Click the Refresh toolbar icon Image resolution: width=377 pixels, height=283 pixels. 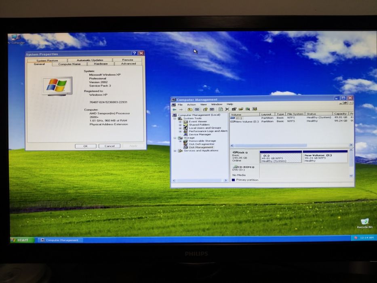221,109
